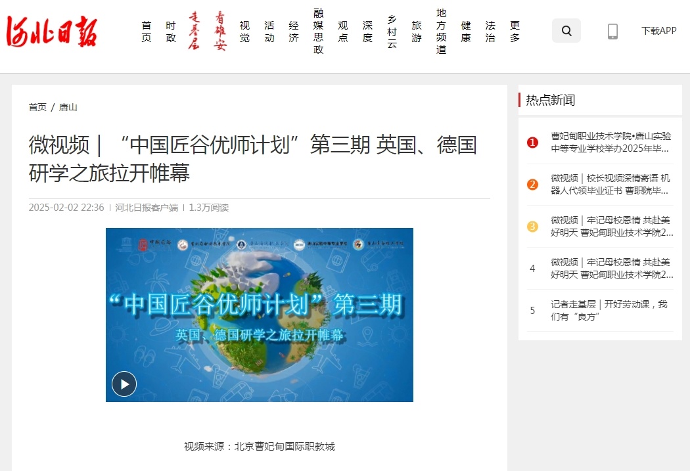
Task: Open the 走基层 calligraphy menu item
Action: [194, 31]
